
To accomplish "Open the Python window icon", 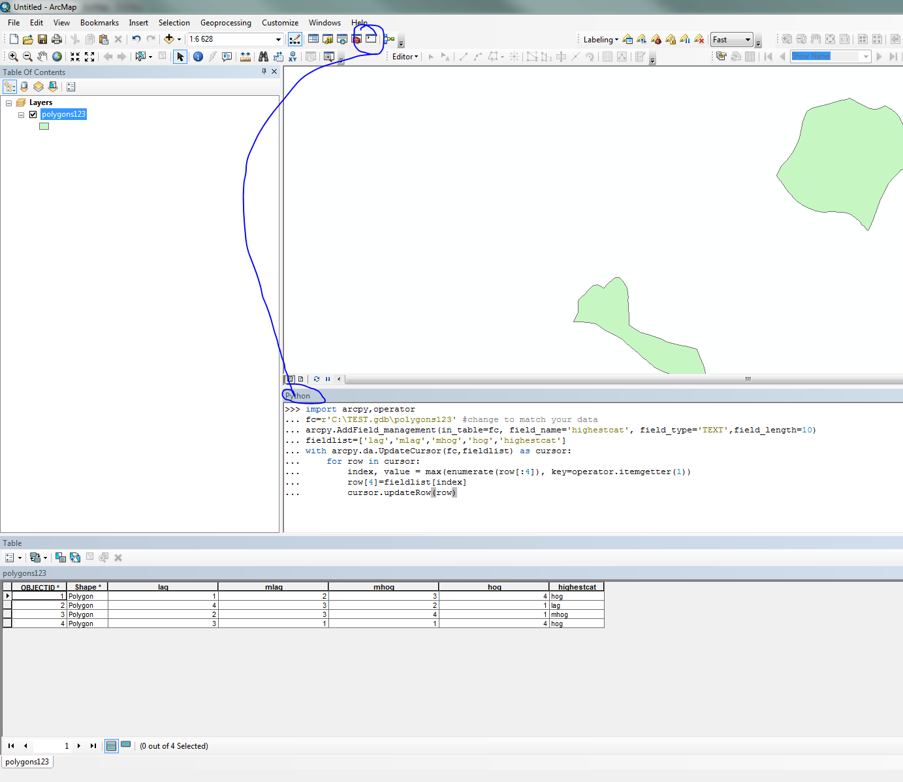I will tap(371, 39).
